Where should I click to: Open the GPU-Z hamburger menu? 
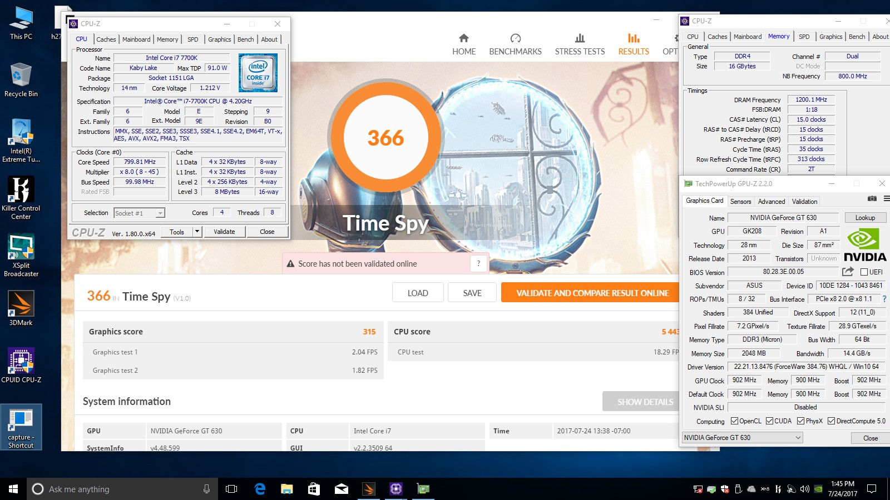pyautogui.click(x=886, y=198)
